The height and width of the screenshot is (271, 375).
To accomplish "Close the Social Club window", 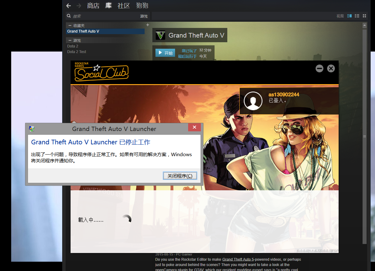I will (331, 68).
